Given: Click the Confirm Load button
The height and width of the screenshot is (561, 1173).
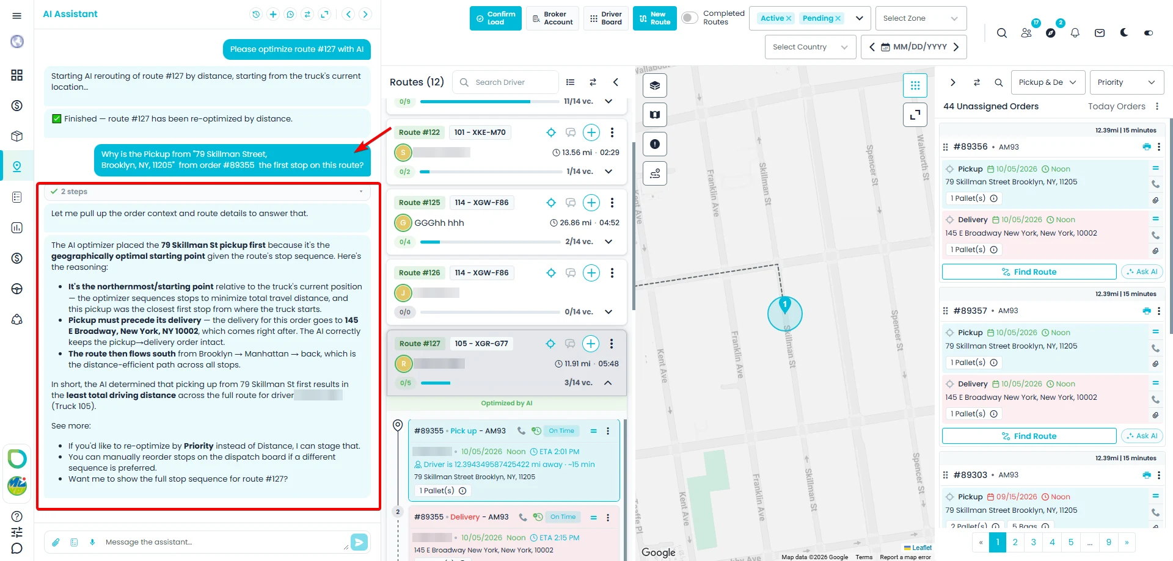Looking at the screenshot, I should (x=495, y=18).
